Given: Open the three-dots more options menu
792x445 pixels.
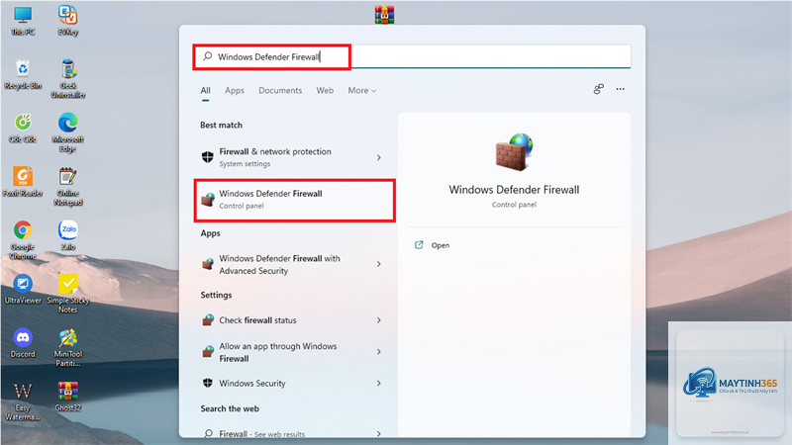Looking at the screenshot, I should pos(621,89).
